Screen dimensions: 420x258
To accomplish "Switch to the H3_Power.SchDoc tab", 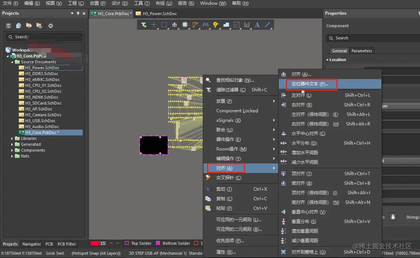I will tap(157, 14).
